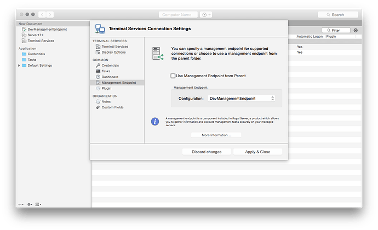Viewport: 378px width, 230px height.
Task: Open the add (+) menu at bottom
Action: [21, 204]
